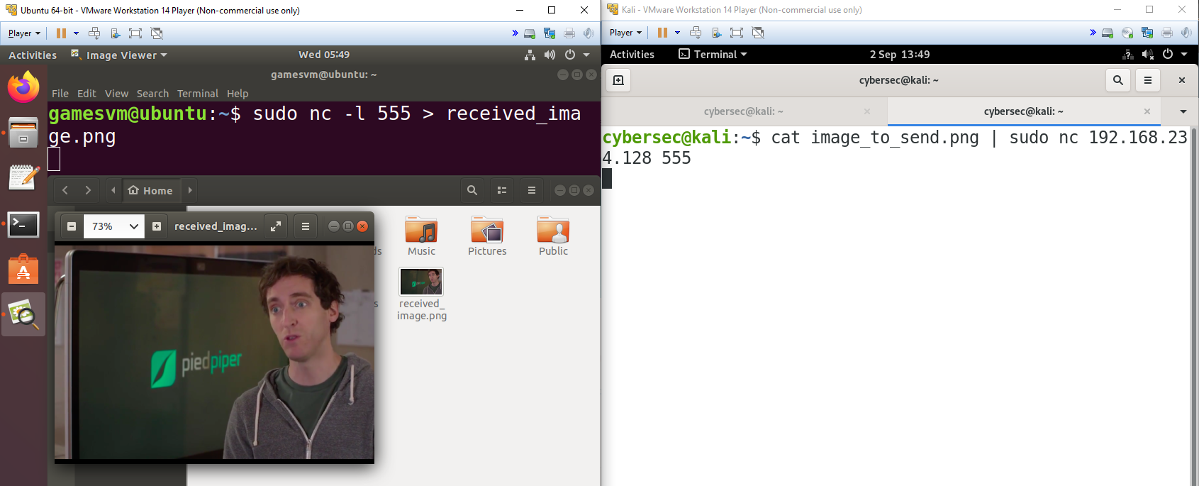Go back in the Files window
This screenshot has width=1199, height=486.
65,190
